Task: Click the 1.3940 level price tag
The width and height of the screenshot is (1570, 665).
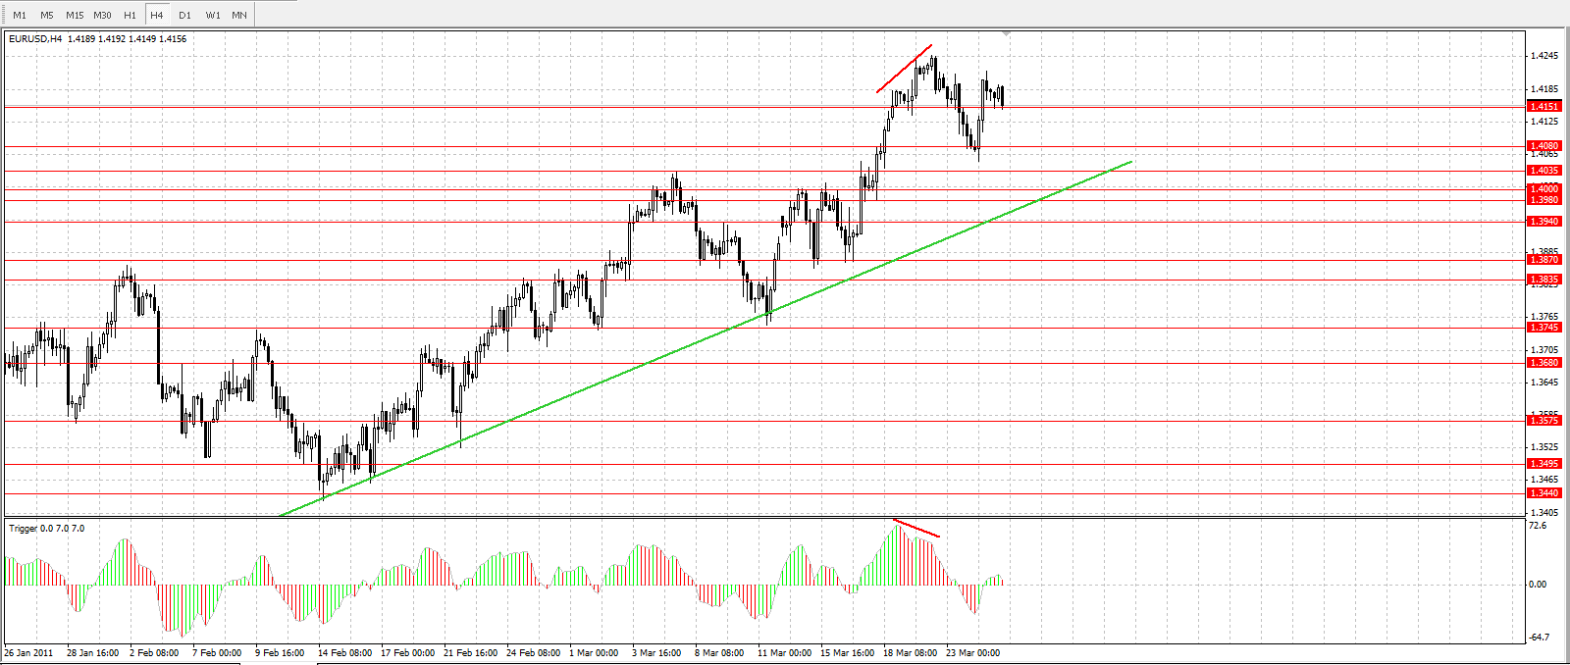Action: tap(1544, 222)
